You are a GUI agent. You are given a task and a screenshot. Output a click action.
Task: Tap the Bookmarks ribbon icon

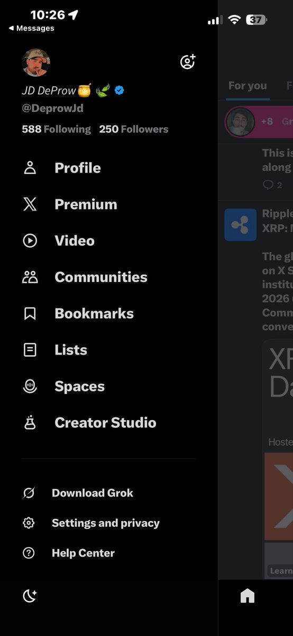click(x=30, y=314)
